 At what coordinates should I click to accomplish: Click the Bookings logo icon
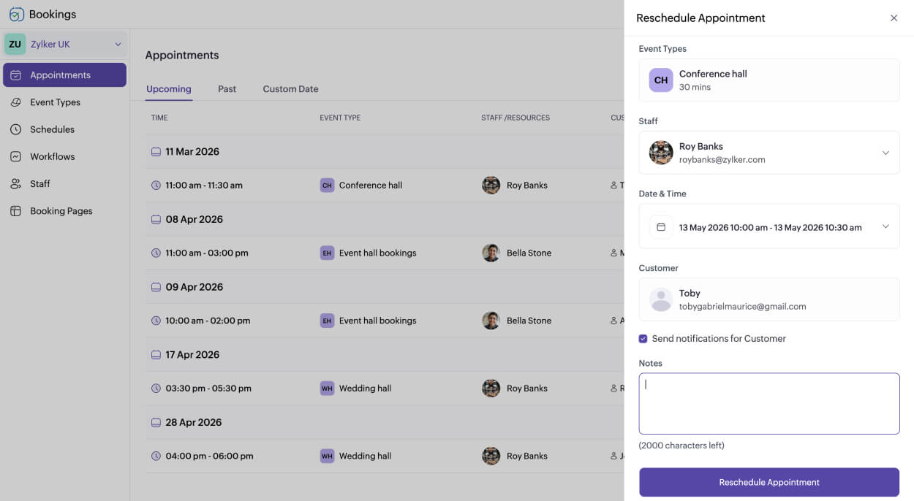[15, 14]
